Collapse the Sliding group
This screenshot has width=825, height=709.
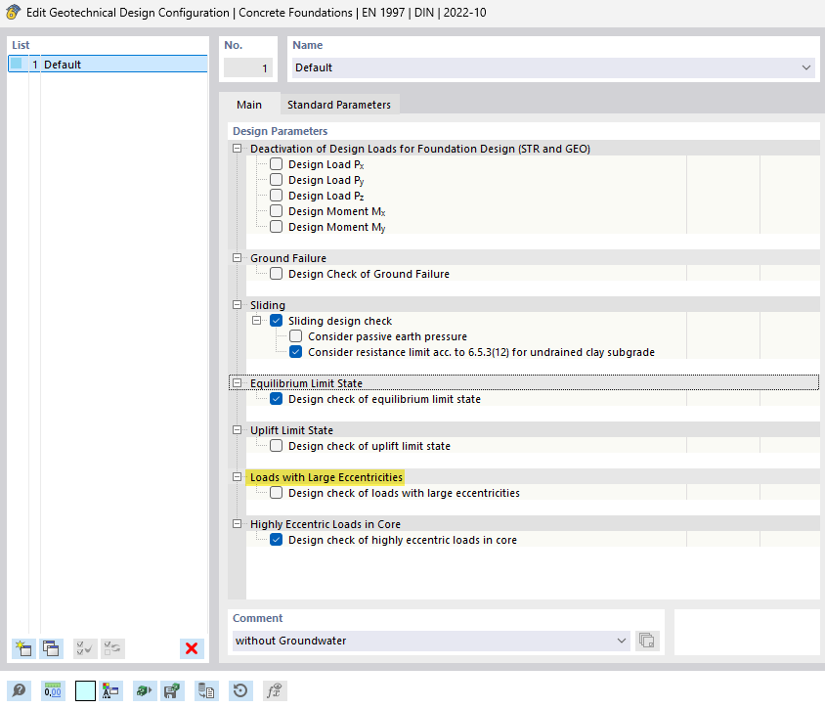(x=238, y=305)
